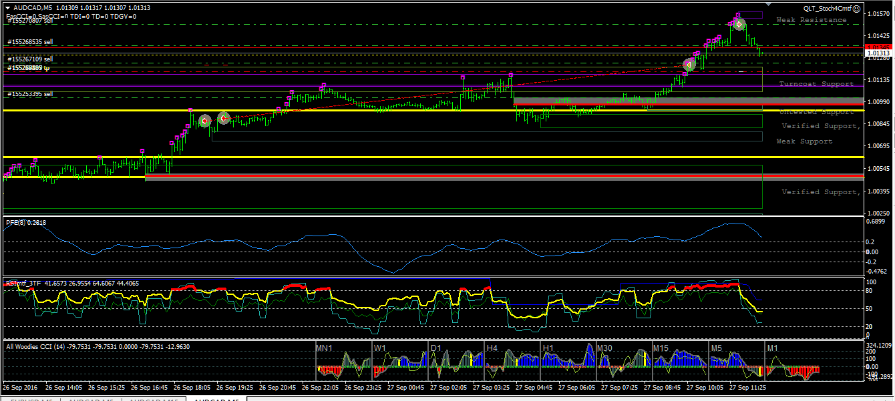Click the H4 timeframe CCI panel

(512, 360)
